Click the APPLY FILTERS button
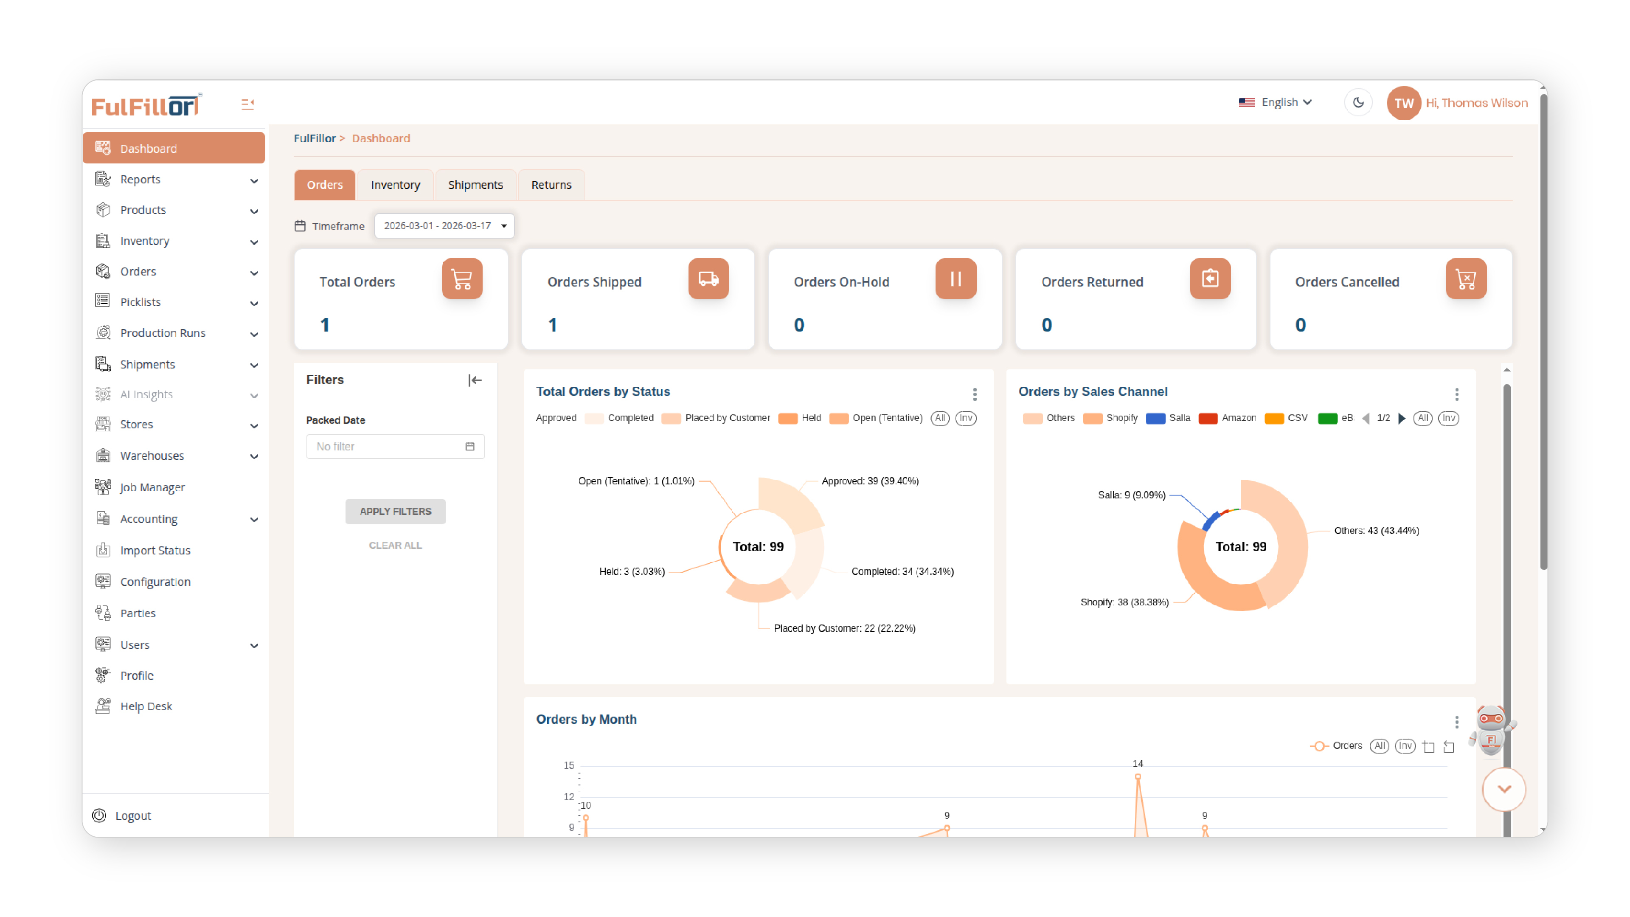 [x=395, y=511]
